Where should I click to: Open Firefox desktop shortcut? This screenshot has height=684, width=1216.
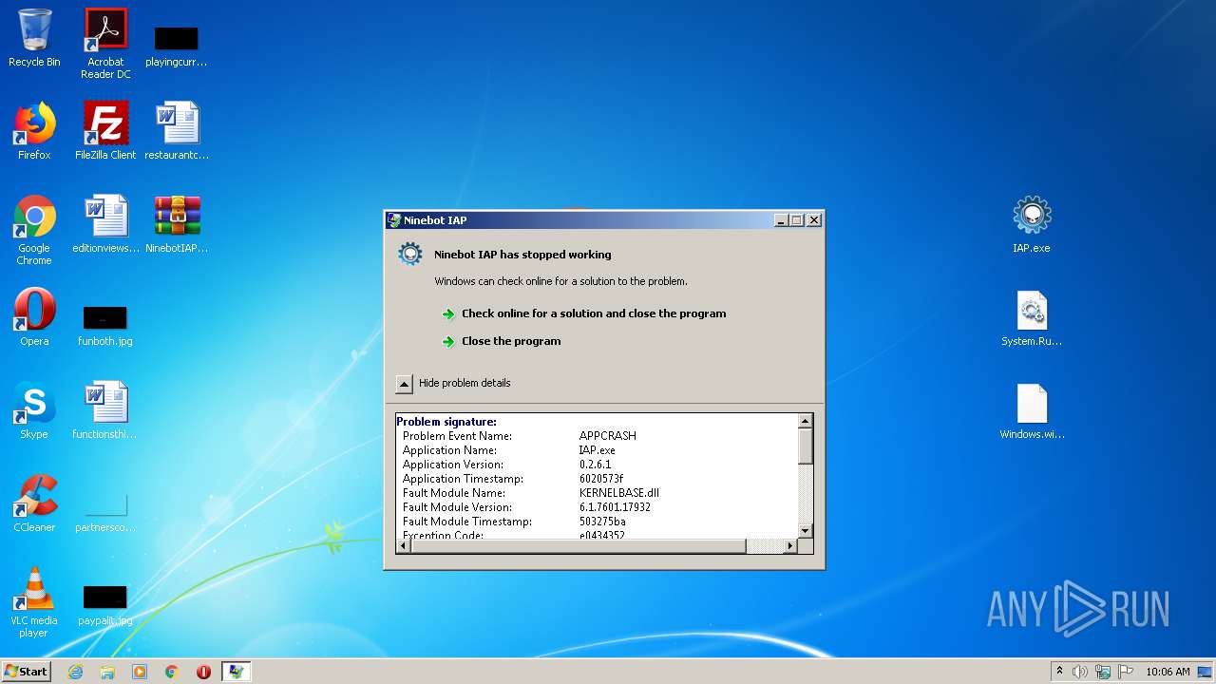pos(34,131)
